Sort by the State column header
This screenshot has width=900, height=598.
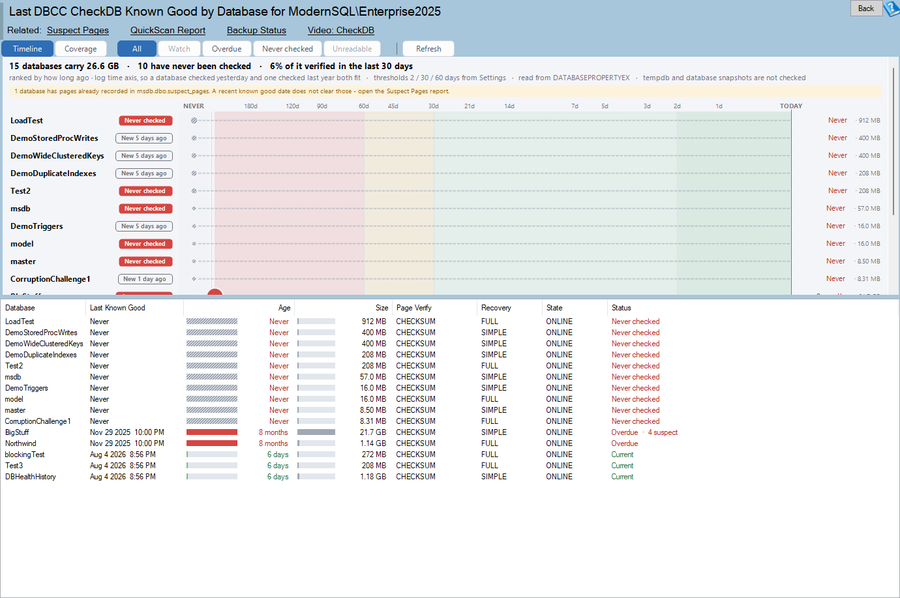pos(575,308)
